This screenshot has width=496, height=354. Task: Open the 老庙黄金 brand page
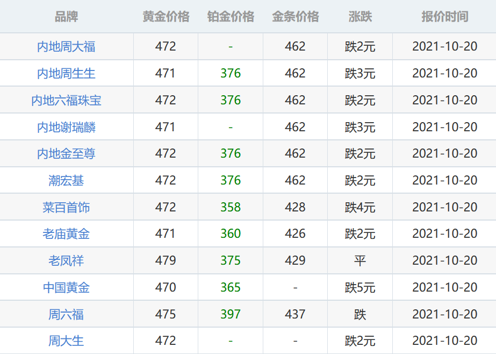point(67,233)
